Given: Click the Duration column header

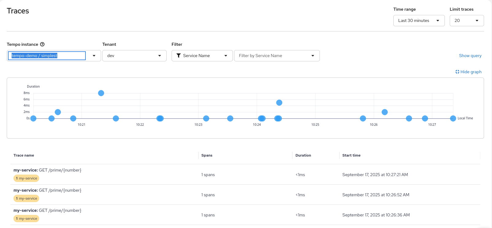Looking at the screenshot, I should 303,155.
